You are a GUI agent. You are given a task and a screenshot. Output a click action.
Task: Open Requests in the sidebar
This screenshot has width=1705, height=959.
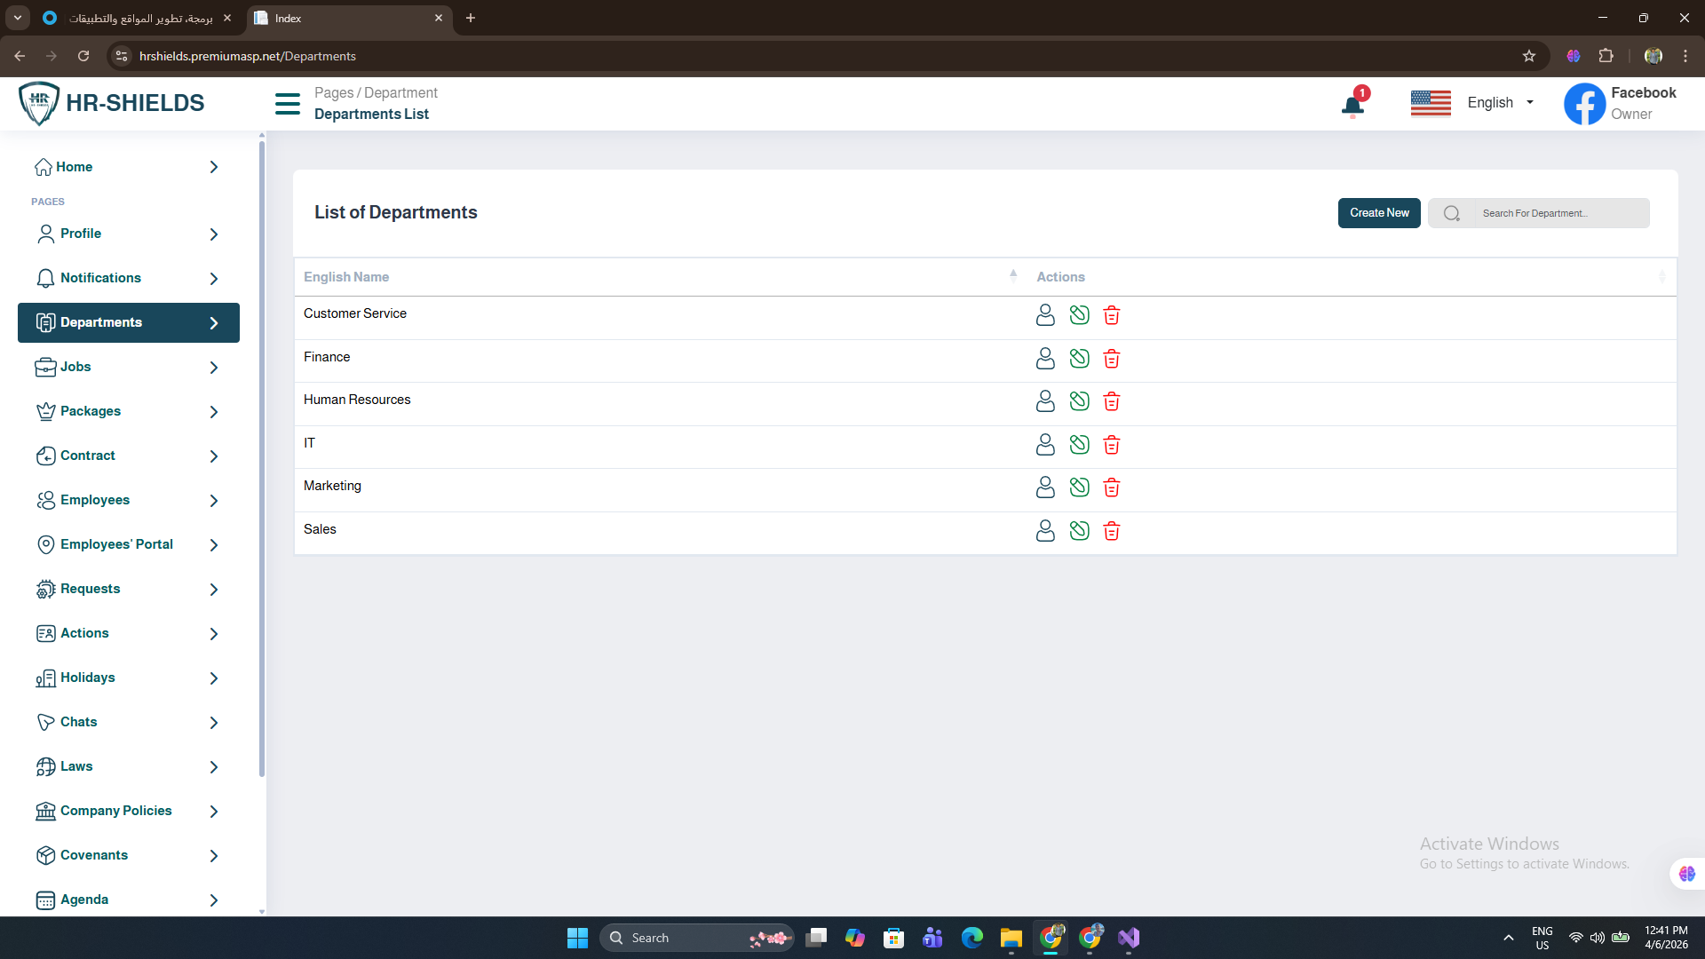click(90, 589)
